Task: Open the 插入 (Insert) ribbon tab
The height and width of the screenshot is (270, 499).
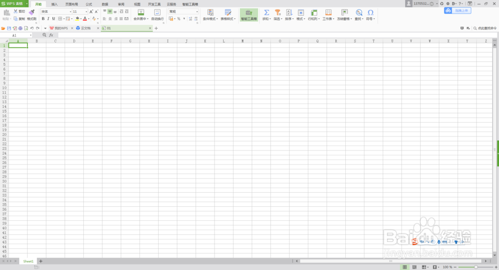Action: (x=54, y=4)
